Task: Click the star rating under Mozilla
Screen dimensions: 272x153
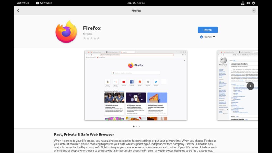Action: click(x=91, y=38)
